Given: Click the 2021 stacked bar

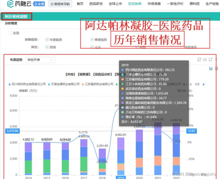Looking at the screenshot, I should pyautogui.click(x=158, y=149).
